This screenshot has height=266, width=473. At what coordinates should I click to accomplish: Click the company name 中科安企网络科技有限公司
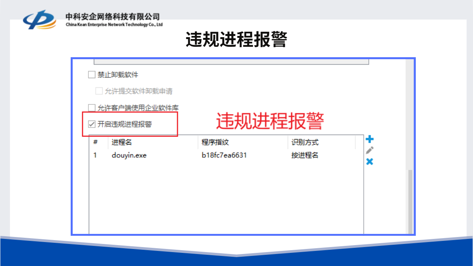(112, 17)
